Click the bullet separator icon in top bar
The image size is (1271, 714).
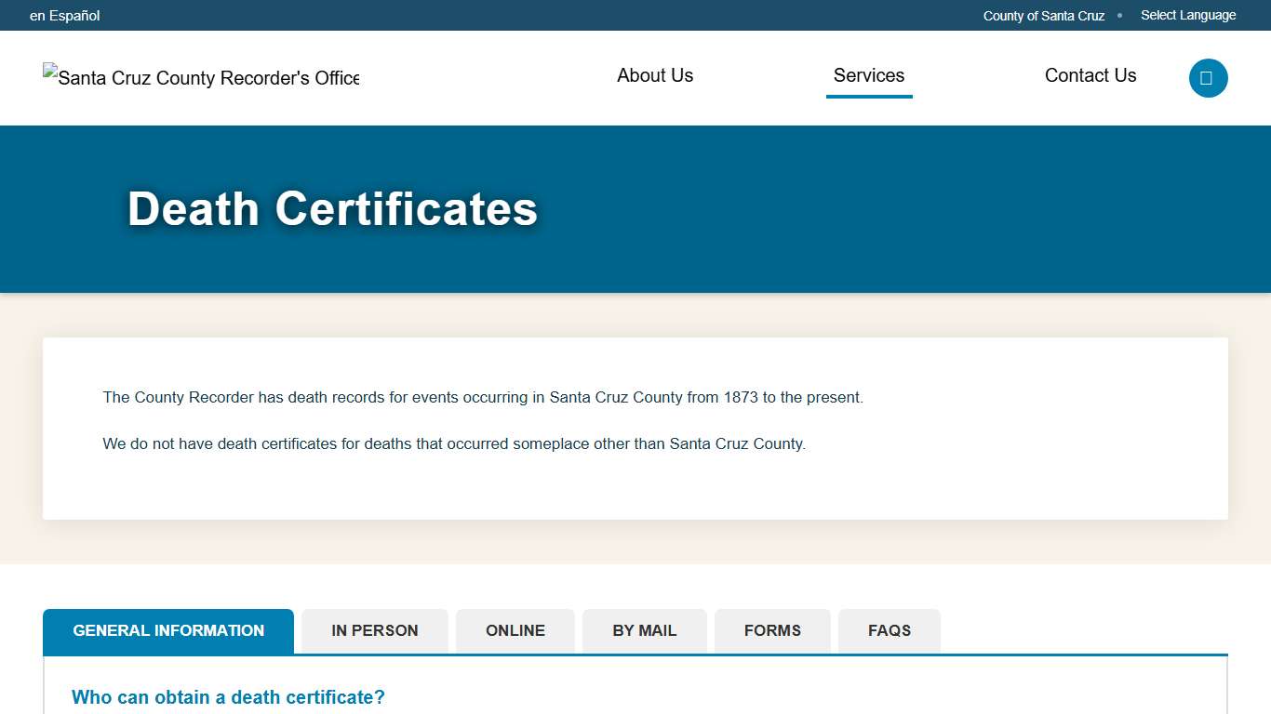1119,15
